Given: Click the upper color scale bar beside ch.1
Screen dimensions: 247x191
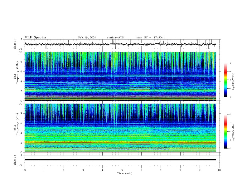Looking at the screenshot, I should (225, 80).
